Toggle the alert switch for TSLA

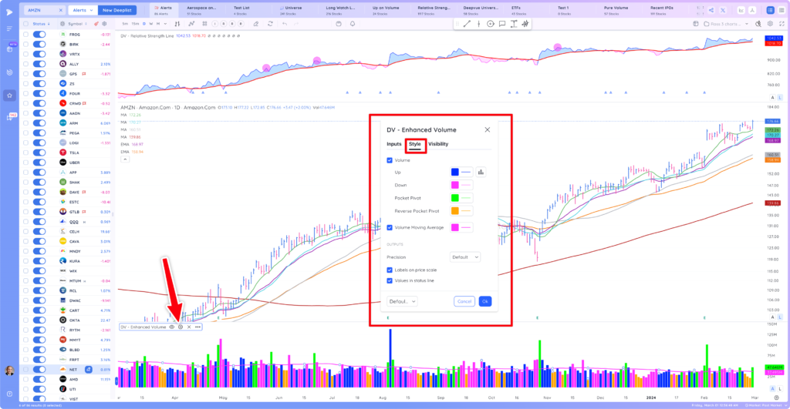pyautogui.click(x=39, y=153)
